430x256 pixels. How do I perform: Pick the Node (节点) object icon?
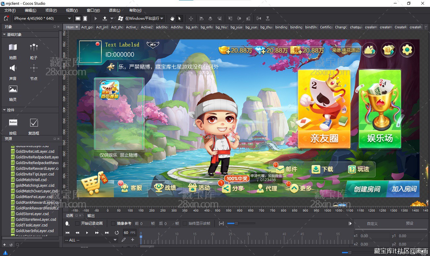[34, 68]
